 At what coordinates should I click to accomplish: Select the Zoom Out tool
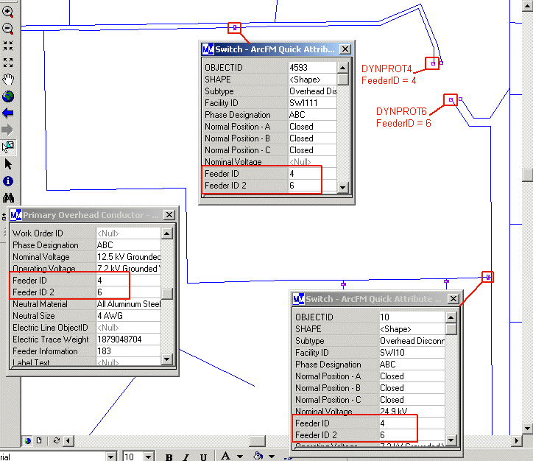tap(8, 29)
